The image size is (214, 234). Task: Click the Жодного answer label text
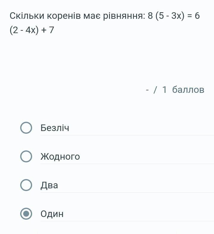pyautogui.click(x=60, y=157)
